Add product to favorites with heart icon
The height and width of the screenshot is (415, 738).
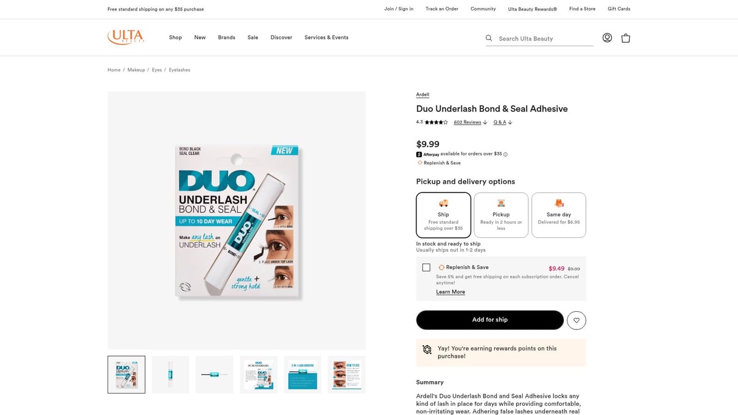[576, 320]
